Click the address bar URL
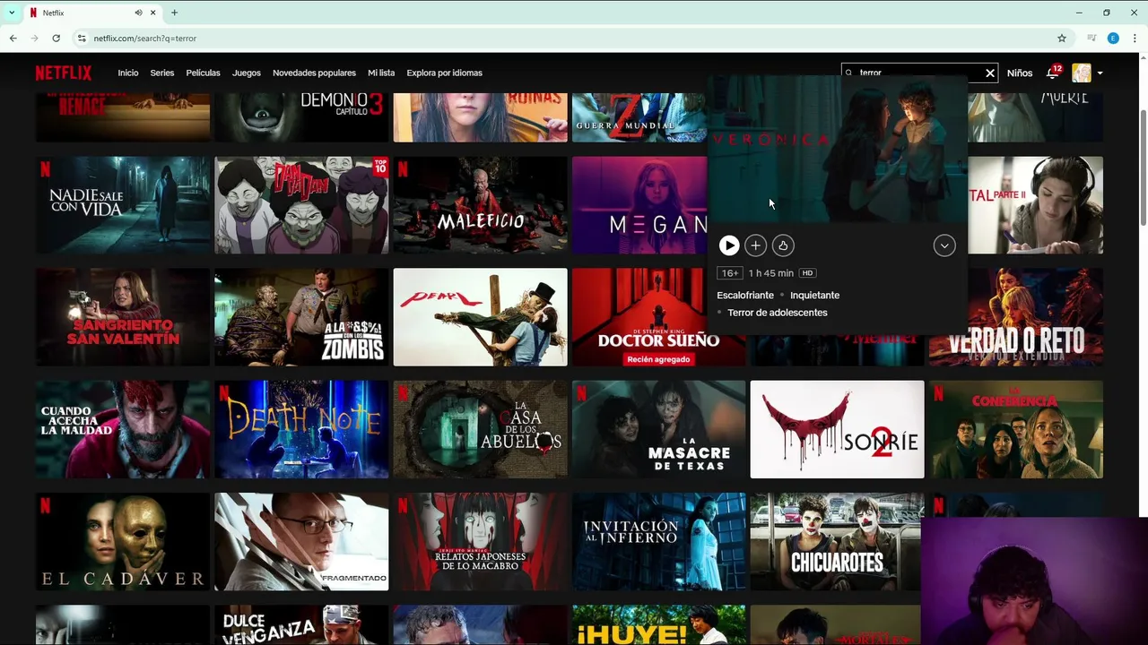Screen dimensions: 1148x645 click(x=145, y=39)
